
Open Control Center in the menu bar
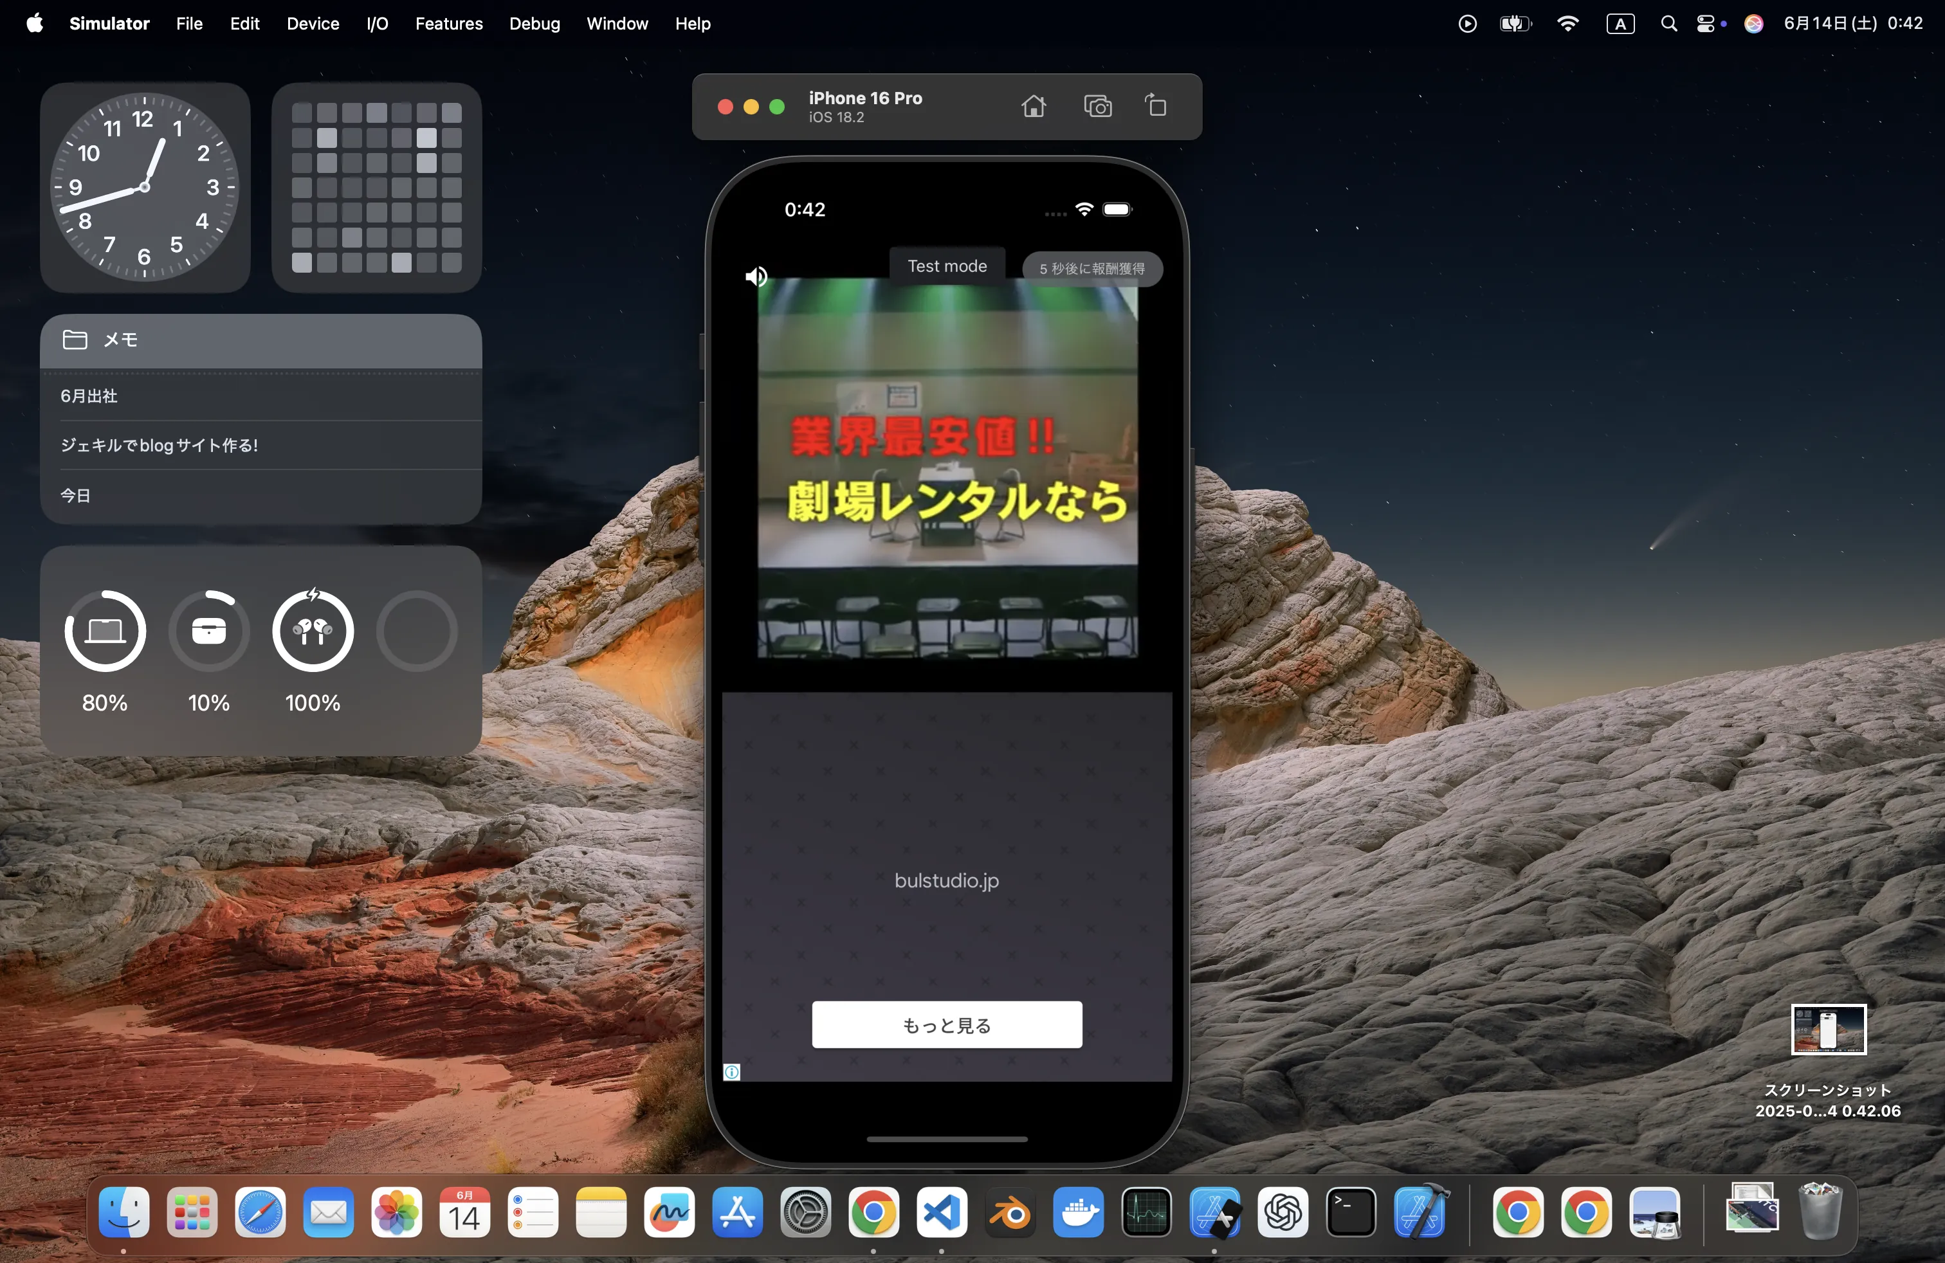1706,24
